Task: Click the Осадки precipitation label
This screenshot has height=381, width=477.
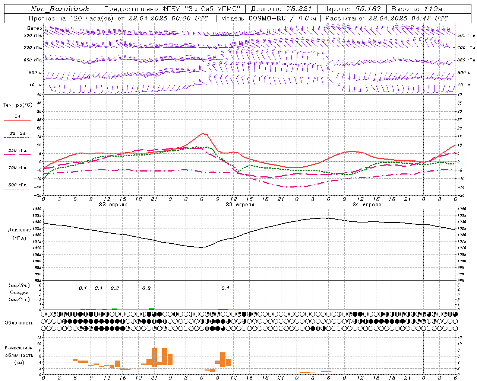Action: point(19,292)
